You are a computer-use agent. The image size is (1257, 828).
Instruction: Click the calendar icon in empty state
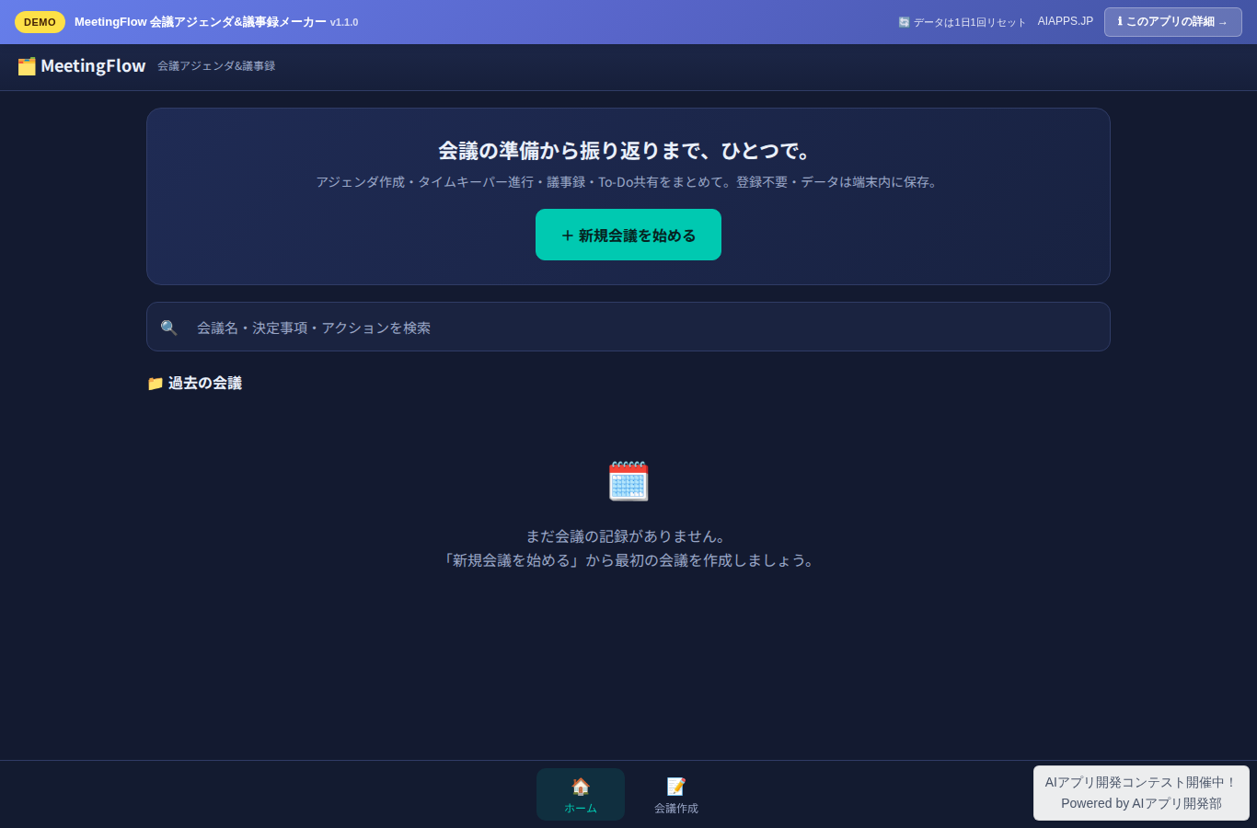[628, 481]
